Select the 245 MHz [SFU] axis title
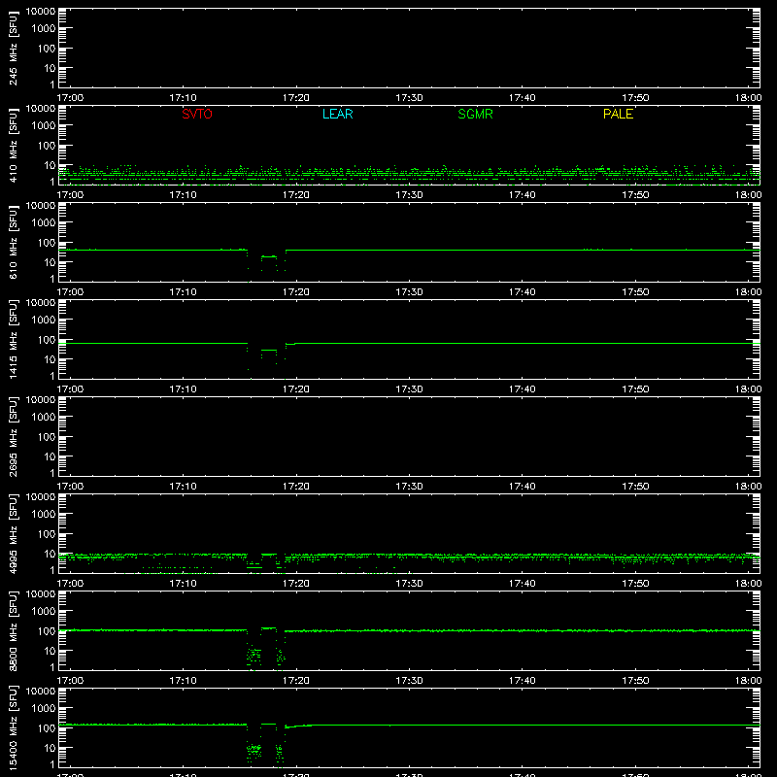 [13, 48]
